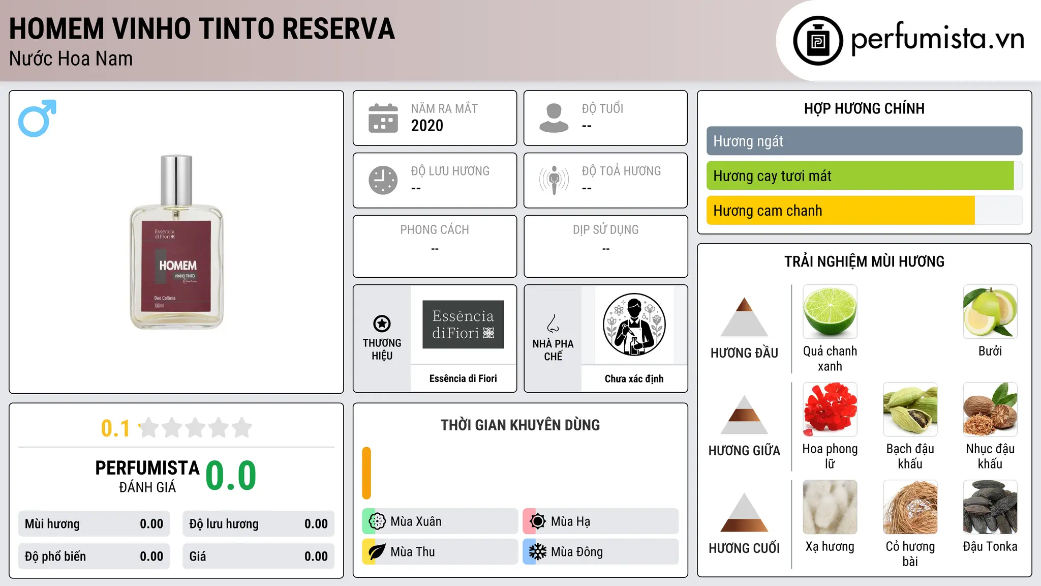1041x586 pixels.
Task: Click the green 0.0 Perfumista score
Action: coord(231,476)
